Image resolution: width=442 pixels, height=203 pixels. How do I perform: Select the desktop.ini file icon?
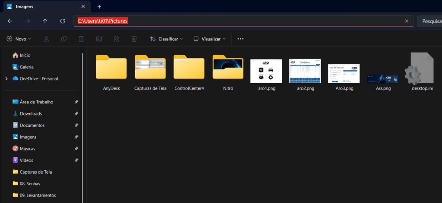tap(419, 69)
